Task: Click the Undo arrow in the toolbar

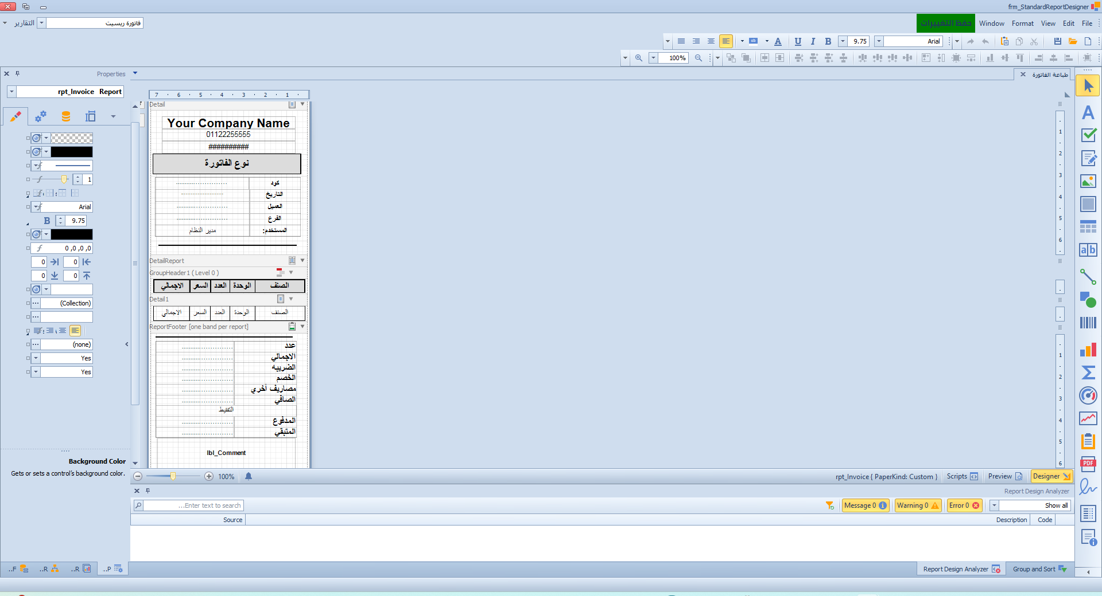Action: (x=985, y=41)
